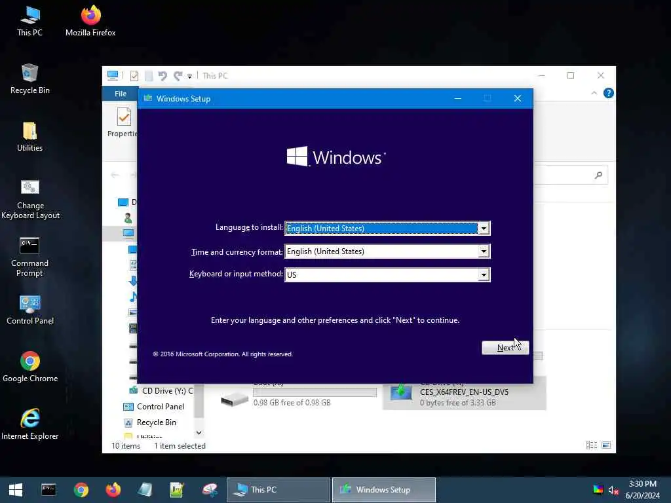671x503 pixels.
Task: Open the Internet Explorer desktop icon
Action: (30, 424)
